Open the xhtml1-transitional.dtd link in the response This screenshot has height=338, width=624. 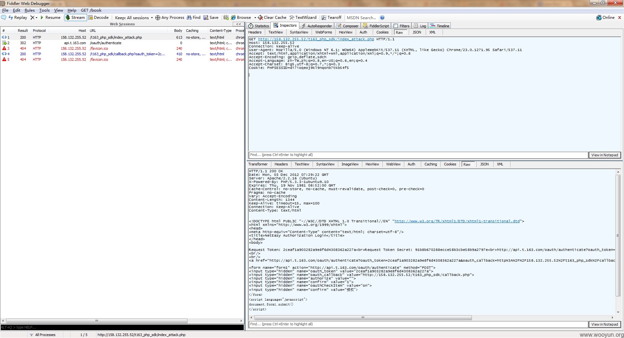pyautogui.click(x=457, y=221)
